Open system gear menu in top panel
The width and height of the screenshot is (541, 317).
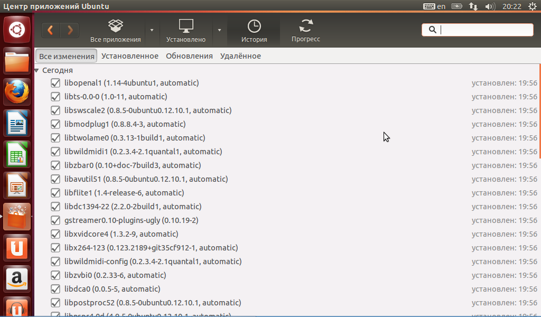point(533,6)
